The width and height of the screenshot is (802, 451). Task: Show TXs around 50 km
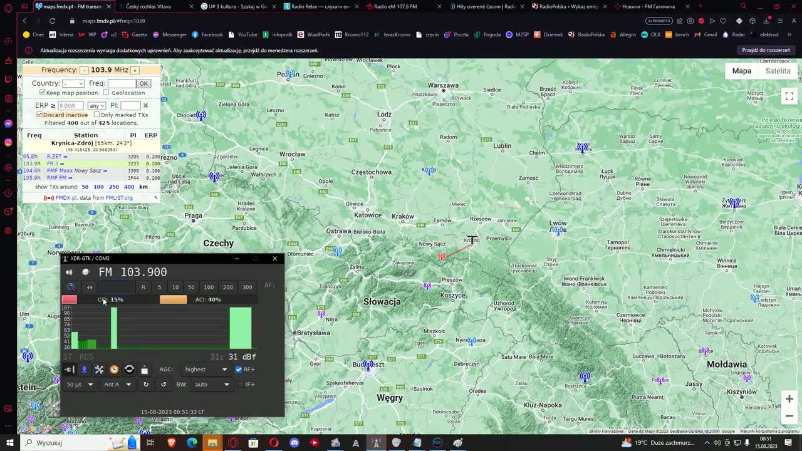click(x=85, y=187)
